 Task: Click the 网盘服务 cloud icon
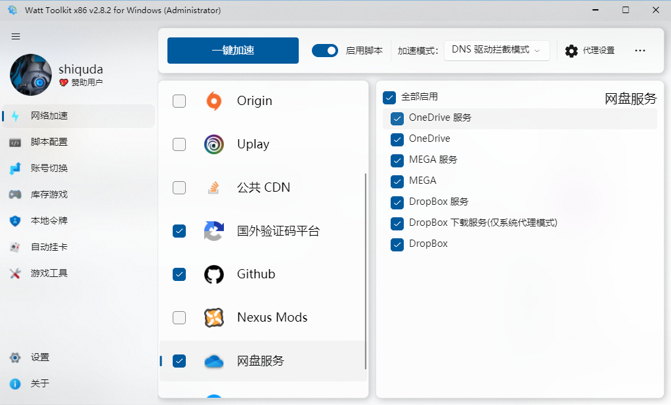click(x=214, y=362)
